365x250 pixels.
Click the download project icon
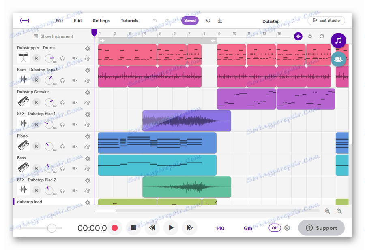click(220, 20)
